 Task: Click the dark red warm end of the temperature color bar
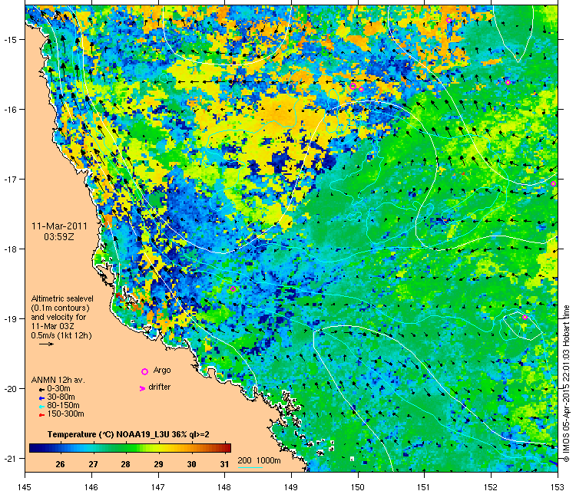[x=227, y=448]
